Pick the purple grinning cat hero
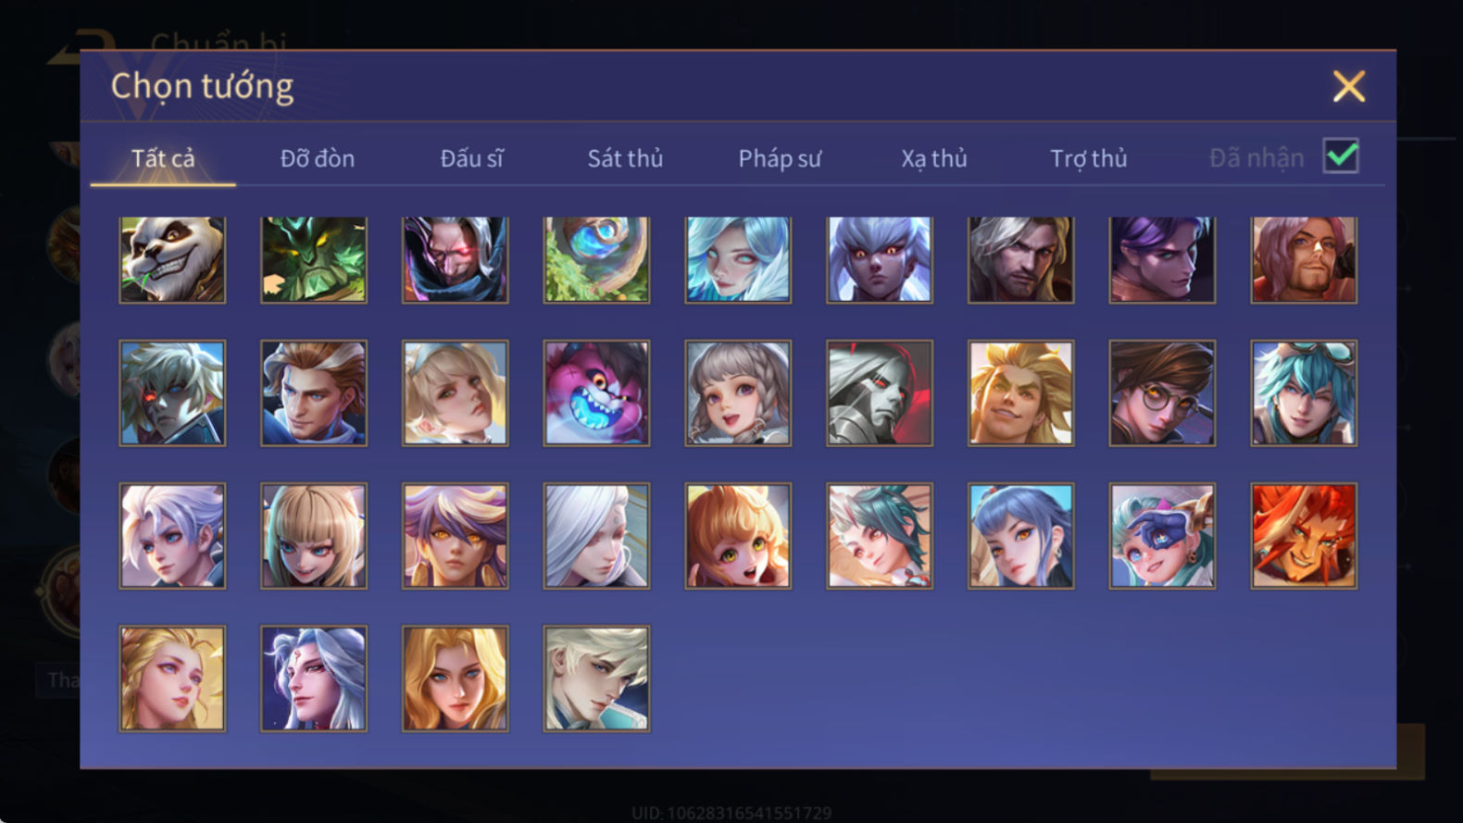 click(x=596, y=393)
